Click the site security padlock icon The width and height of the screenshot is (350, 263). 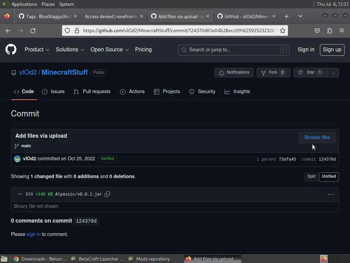[x=77, y=30]
